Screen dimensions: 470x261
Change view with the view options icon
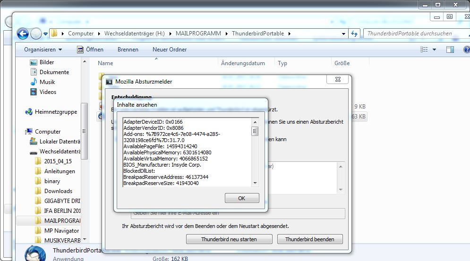(x=424, y=50)
